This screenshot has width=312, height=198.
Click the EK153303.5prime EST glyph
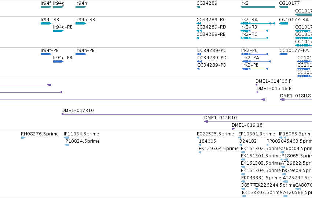click(244, 197)
